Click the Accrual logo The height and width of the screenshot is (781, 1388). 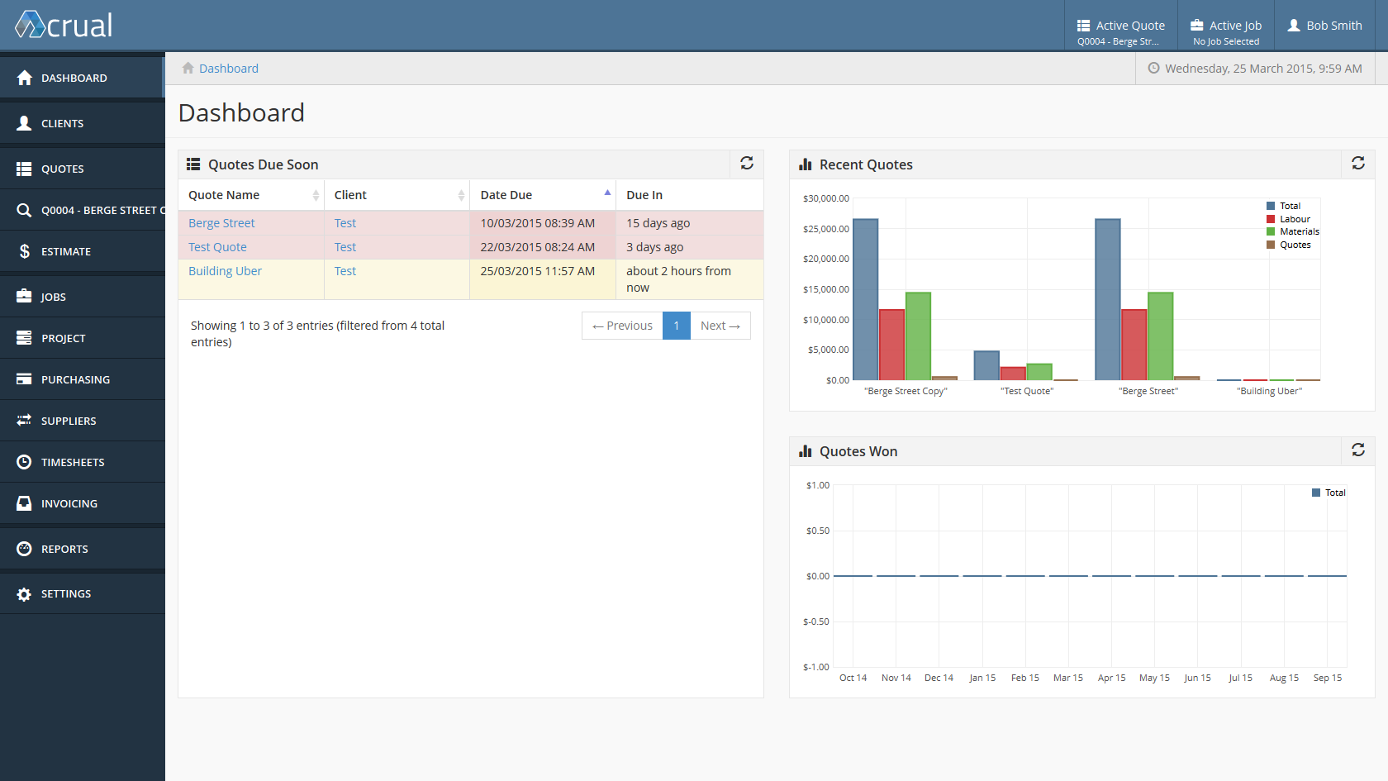(64, 26)
